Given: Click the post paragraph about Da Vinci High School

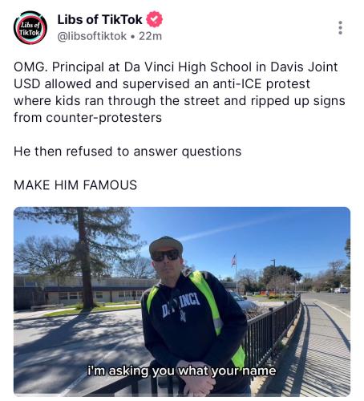Looking at the screenshot, I should coord(180,92).
